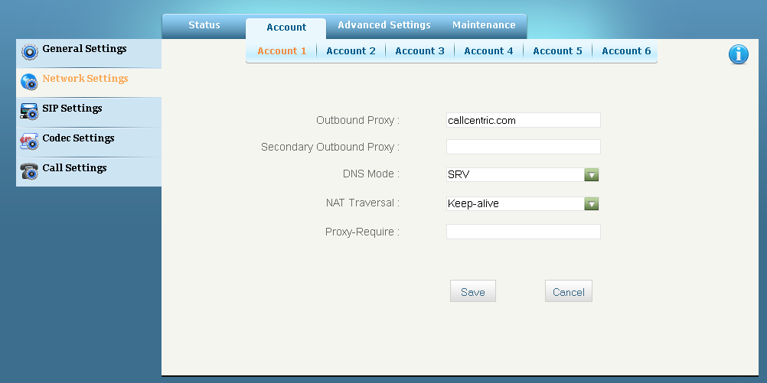Screen dimensions: 767x383
Task: Click the SIP Settings server icon
Action: click(x=29, y=112)
